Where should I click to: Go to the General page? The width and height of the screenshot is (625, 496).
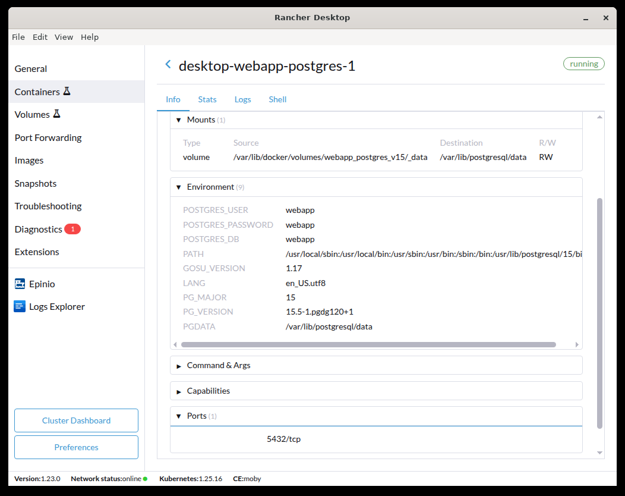pyautogui.click(x=76, y=68)
